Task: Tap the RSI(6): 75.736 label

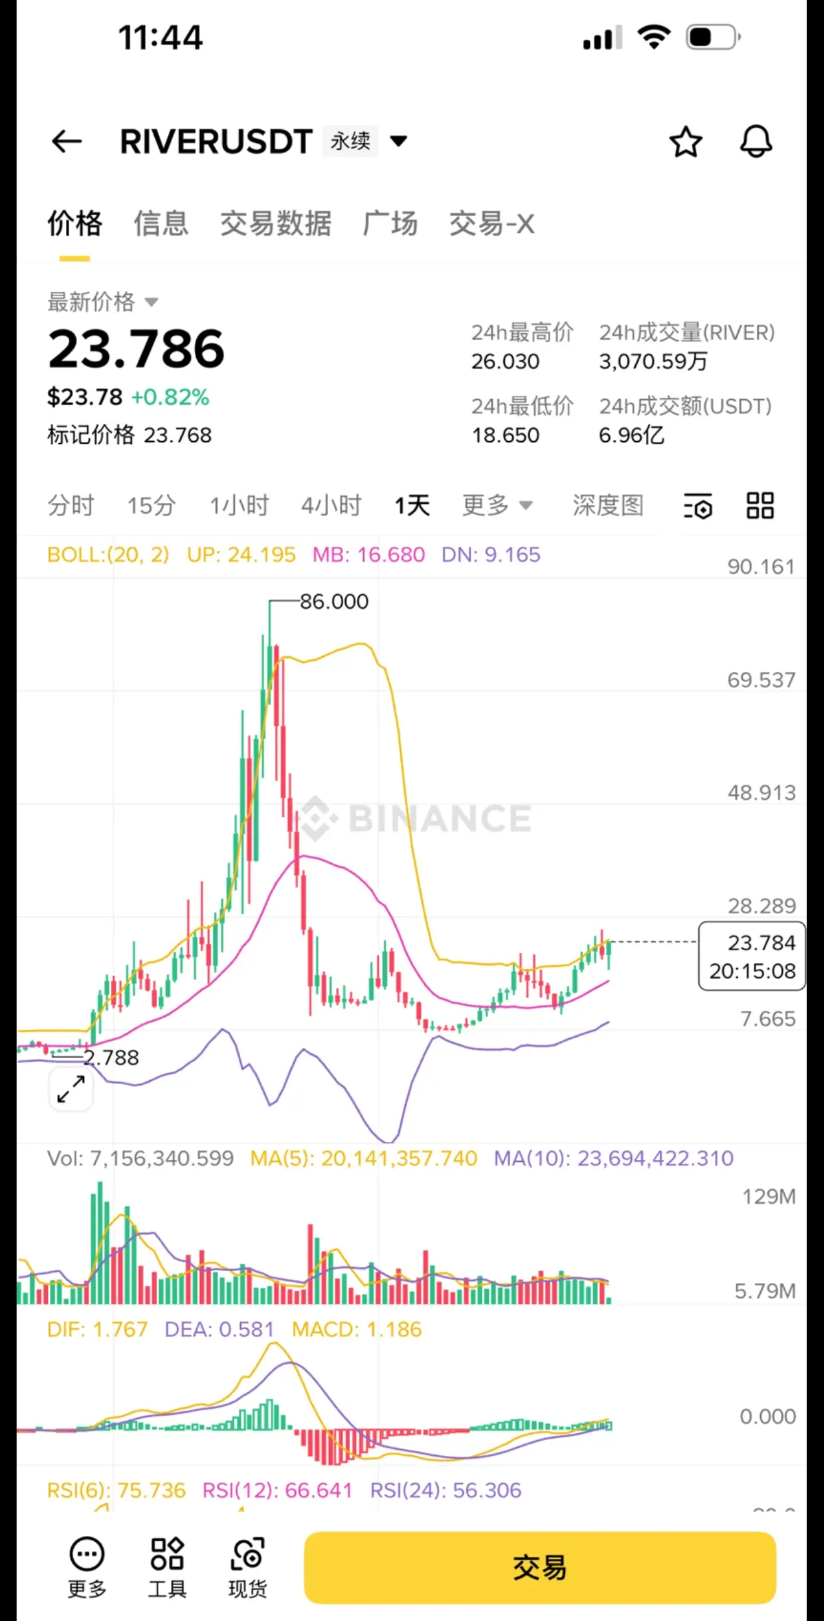Action: [x=116, y=1490]
